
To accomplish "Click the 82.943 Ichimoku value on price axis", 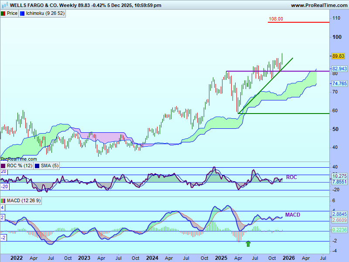I will coord(339,69).
